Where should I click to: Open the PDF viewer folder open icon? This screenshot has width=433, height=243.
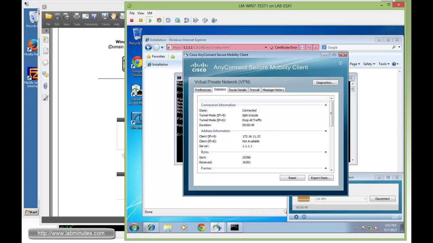[x=48, y=16]
